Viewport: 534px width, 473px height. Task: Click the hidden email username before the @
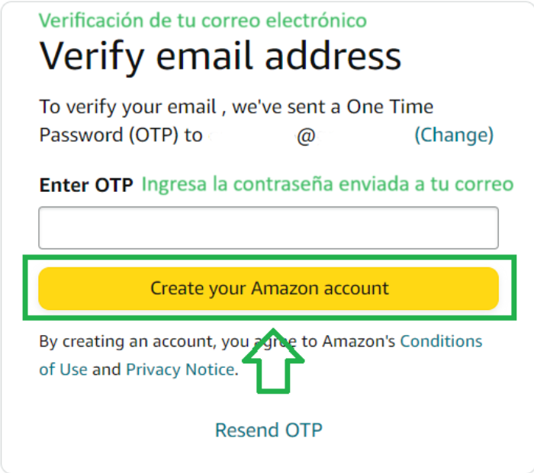(x=249, y=136)
